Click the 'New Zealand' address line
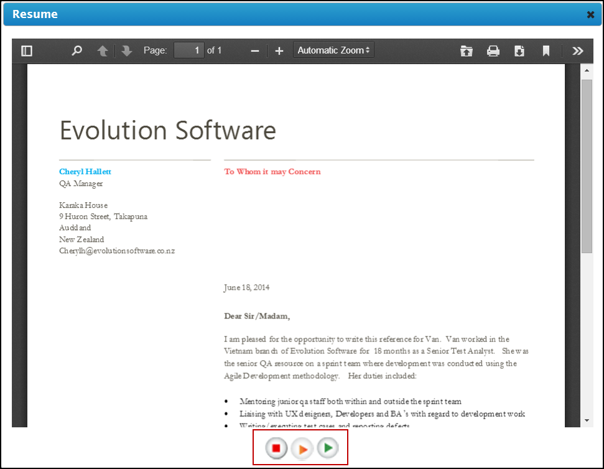This screenshot has height=469, width=604. [x=81, y=239]
